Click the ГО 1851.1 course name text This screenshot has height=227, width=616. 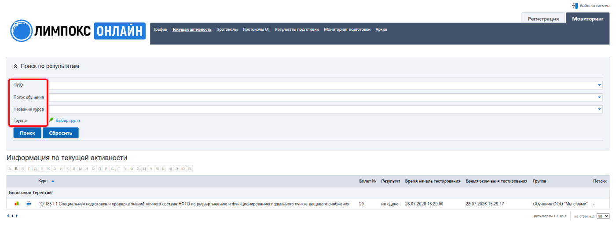194,204
